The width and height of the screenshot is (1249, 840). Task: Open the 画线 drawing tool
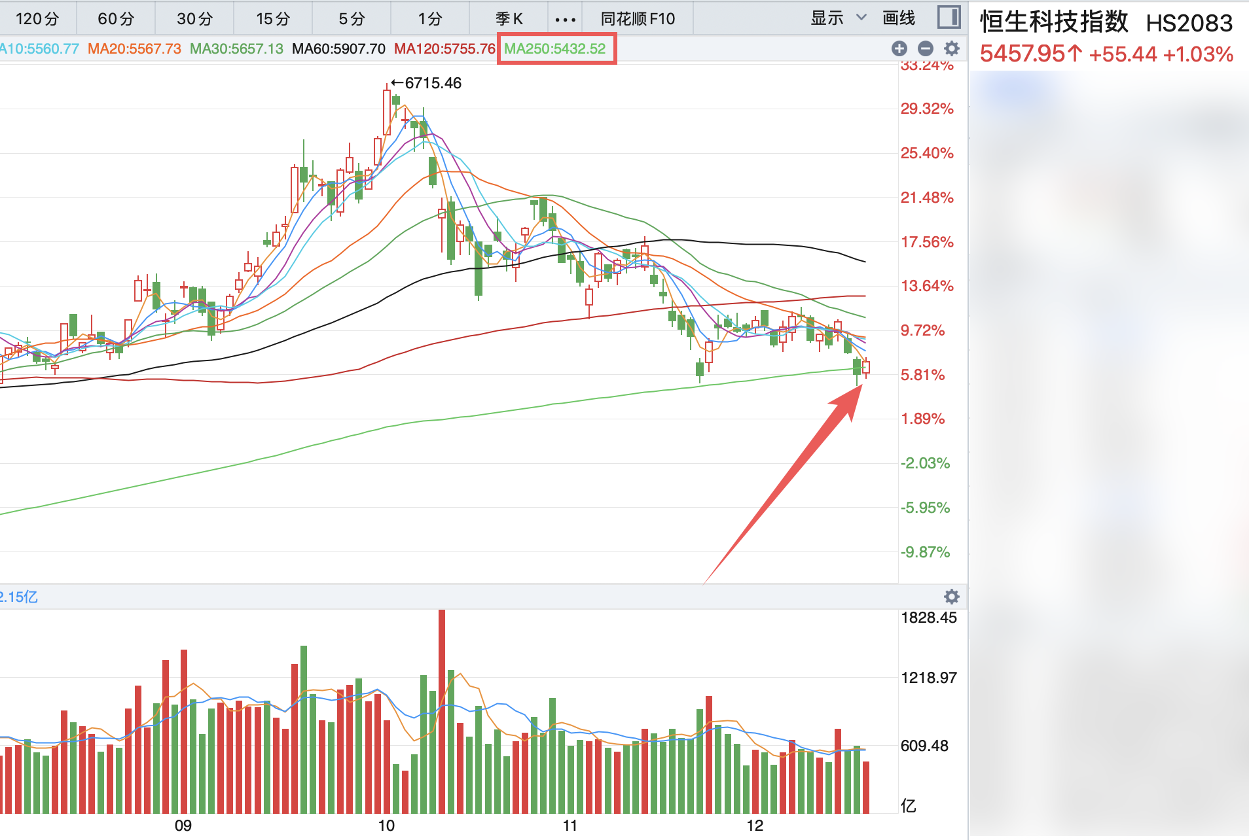[899, 18]
